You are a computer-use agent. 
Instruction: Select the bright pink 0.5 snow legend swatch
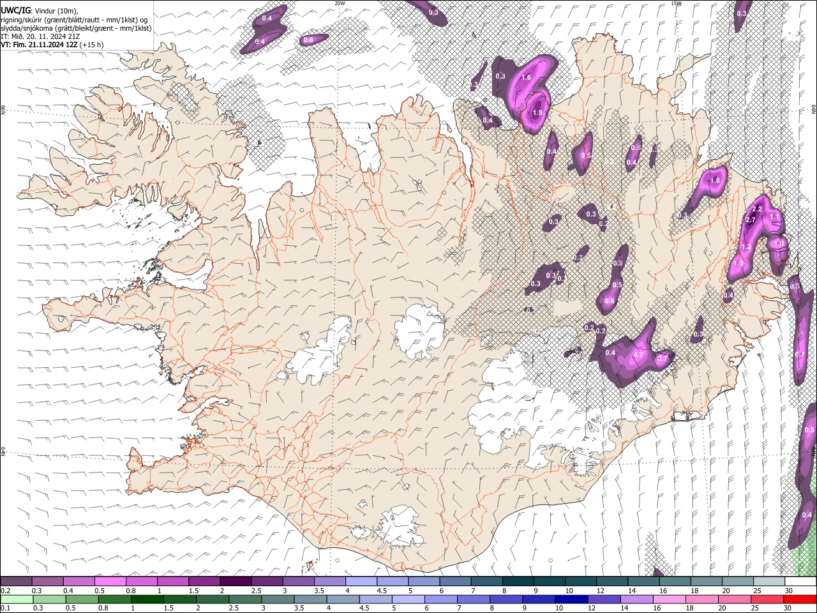(110, 581)
